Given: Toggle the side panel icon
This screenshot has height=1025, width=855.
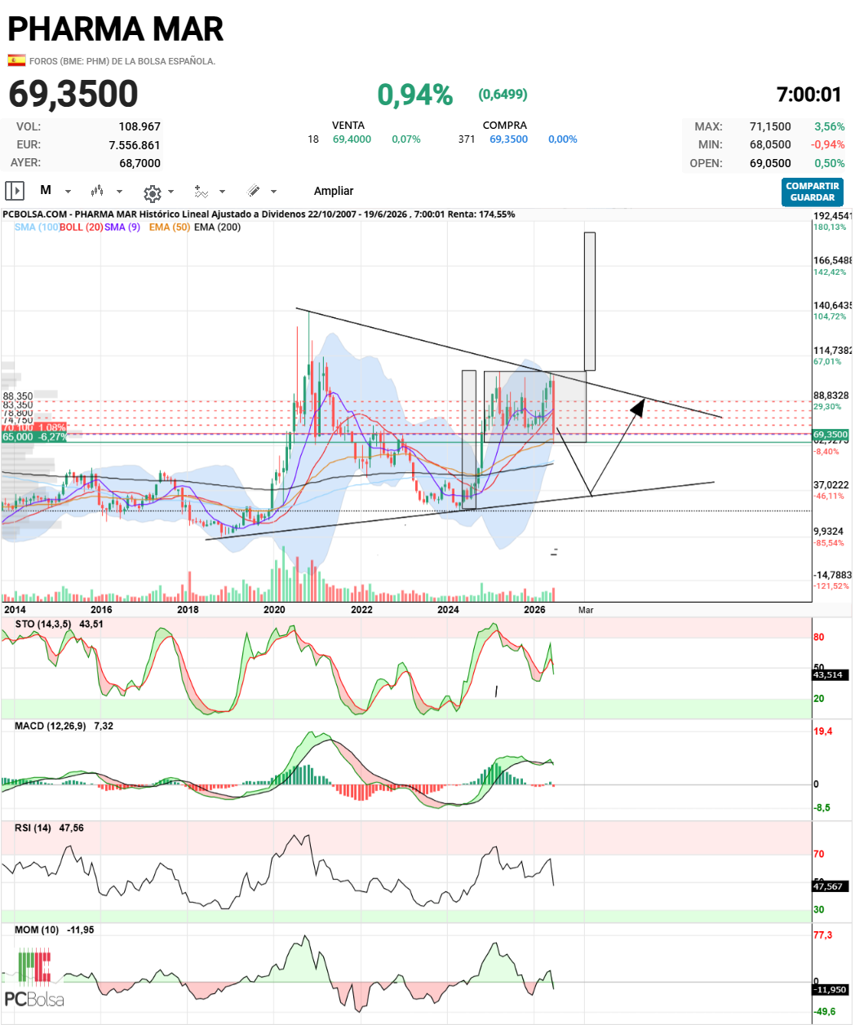Looking at the screenshot, I should tap(15, 191).
